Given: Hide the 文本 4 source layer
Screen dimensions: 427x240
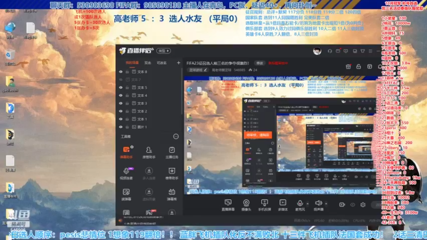Looking at the screenshot, I should tap(121, 95).
